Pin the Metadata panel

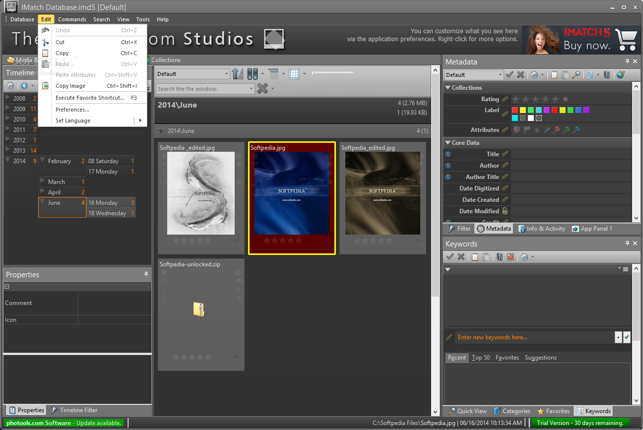tap(627, 61)
